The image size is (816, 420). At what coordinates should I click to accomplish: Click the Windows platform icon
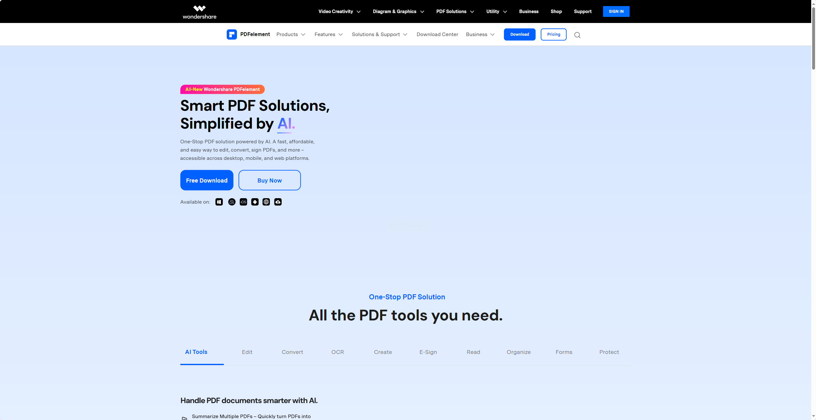219,202
